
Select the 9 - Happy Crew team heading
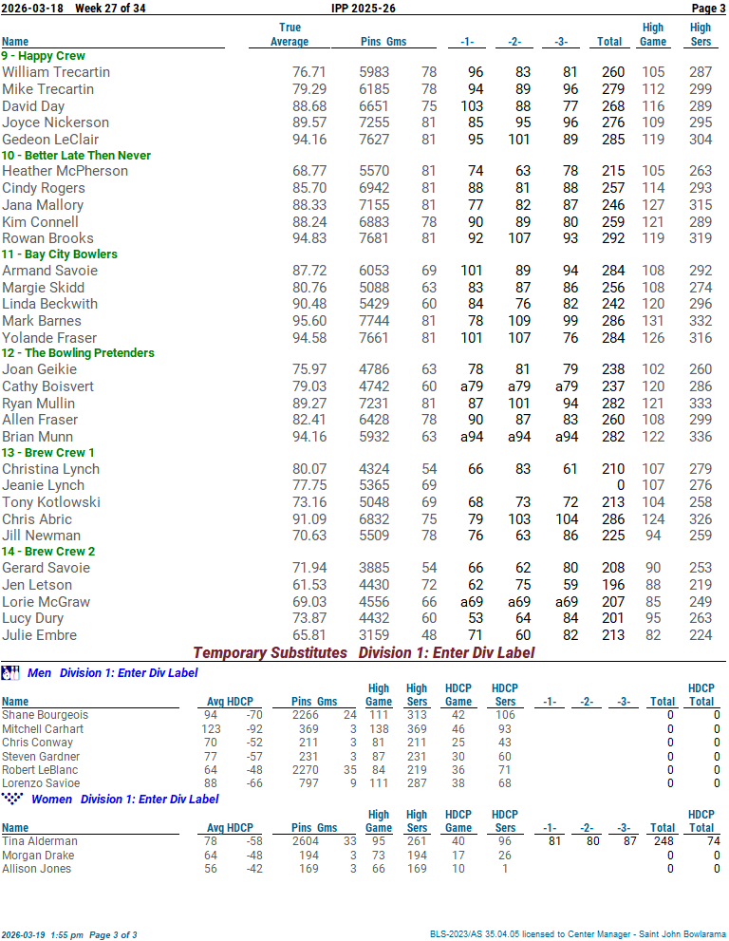point(43,56)
